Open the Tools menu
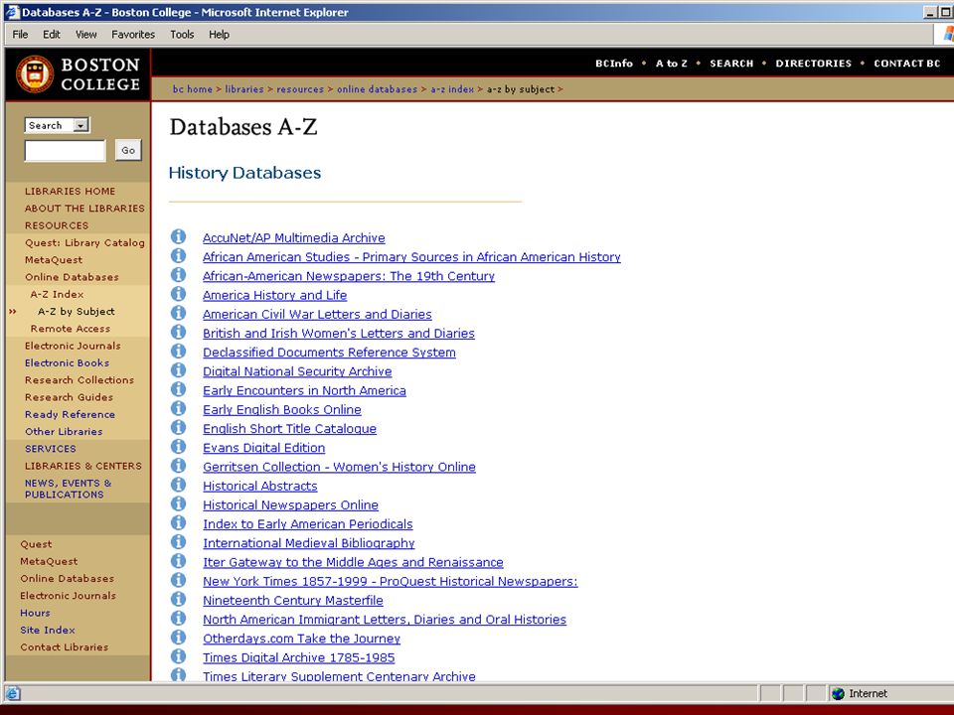 [182, 35]
